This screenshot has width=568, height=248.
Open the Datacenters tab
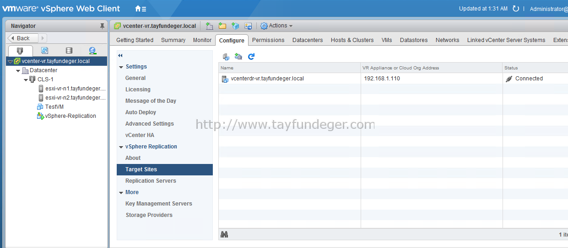(x=308, y=40)
